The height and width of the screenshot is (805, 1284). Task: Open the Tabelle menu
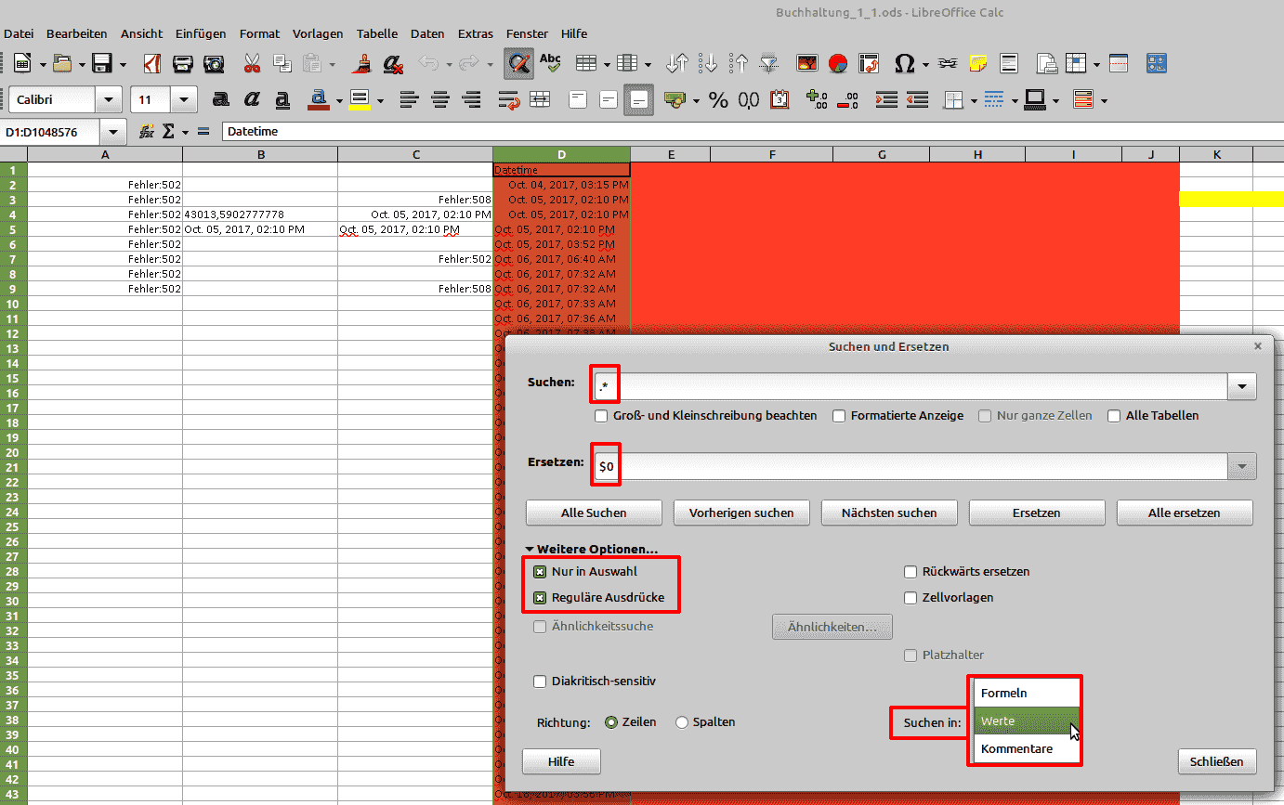coord(376,33)
